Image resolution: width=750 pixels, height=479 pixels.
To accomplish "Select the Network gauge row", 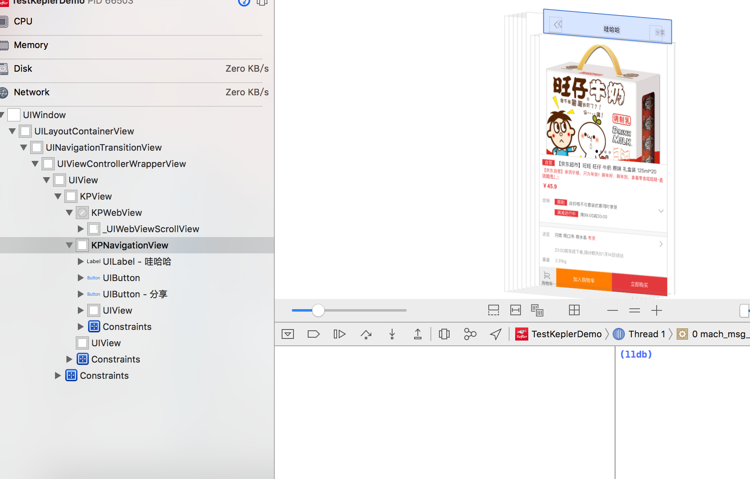I will [x=135, y=92].
